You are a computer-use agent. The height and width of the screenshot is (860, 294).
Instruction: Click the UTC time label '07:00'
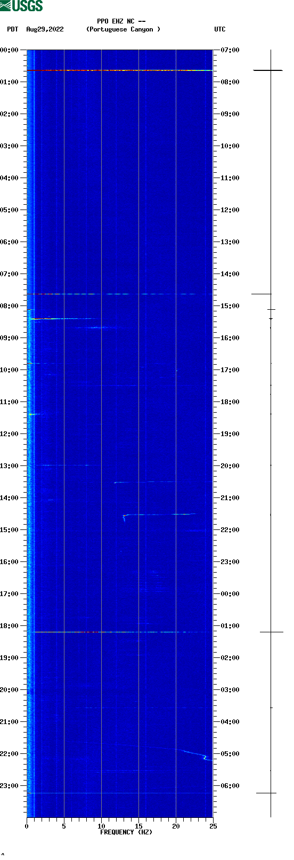tap(230, 50)
